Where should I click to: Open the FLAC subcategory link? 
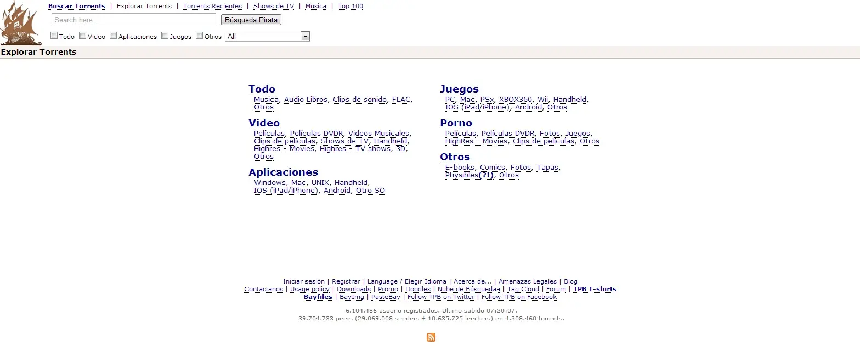(x=401, y=100)
